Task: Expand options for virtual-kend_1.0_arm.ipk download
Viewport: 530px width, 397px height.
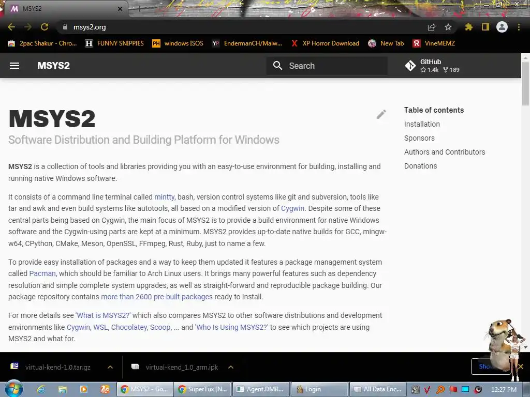Action: point(231,368)
